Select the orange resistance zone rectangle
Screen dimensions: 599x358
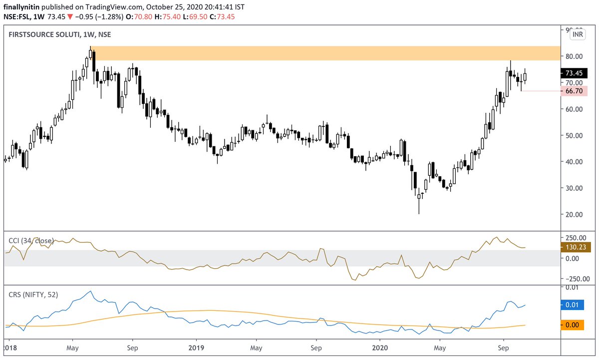click(x=324, y=52)
